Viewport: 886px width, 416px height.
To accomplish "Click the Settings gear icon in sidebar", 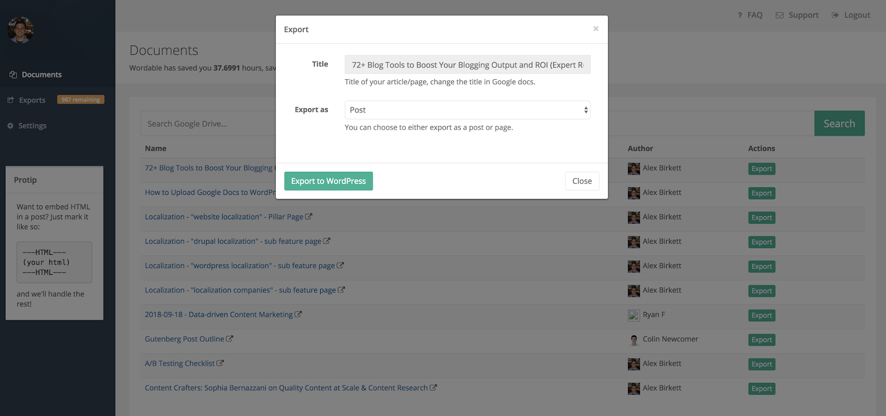I will [11, 126].
